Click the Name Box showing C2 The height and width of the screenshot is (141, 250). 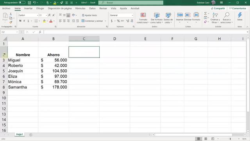[x=10, y=32]
